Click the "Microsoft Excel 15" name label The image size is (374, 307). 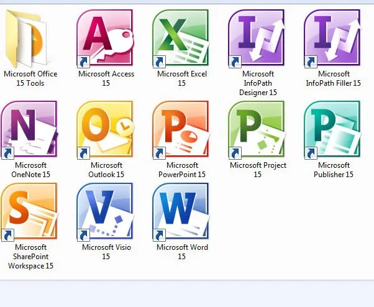click(181, 78)
